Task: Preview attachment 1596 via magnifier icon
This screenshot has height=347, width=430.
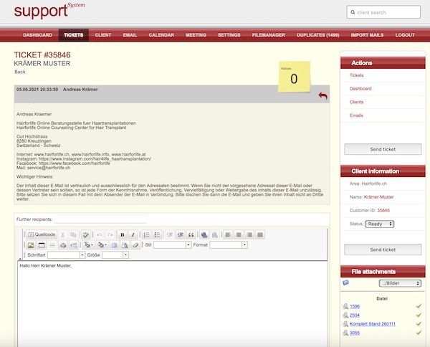Action: [345, 306]
